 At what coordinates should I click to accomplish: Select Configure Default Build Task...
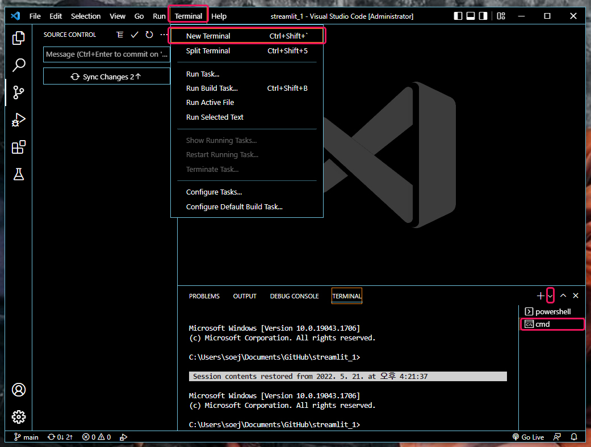coord(247,206)
